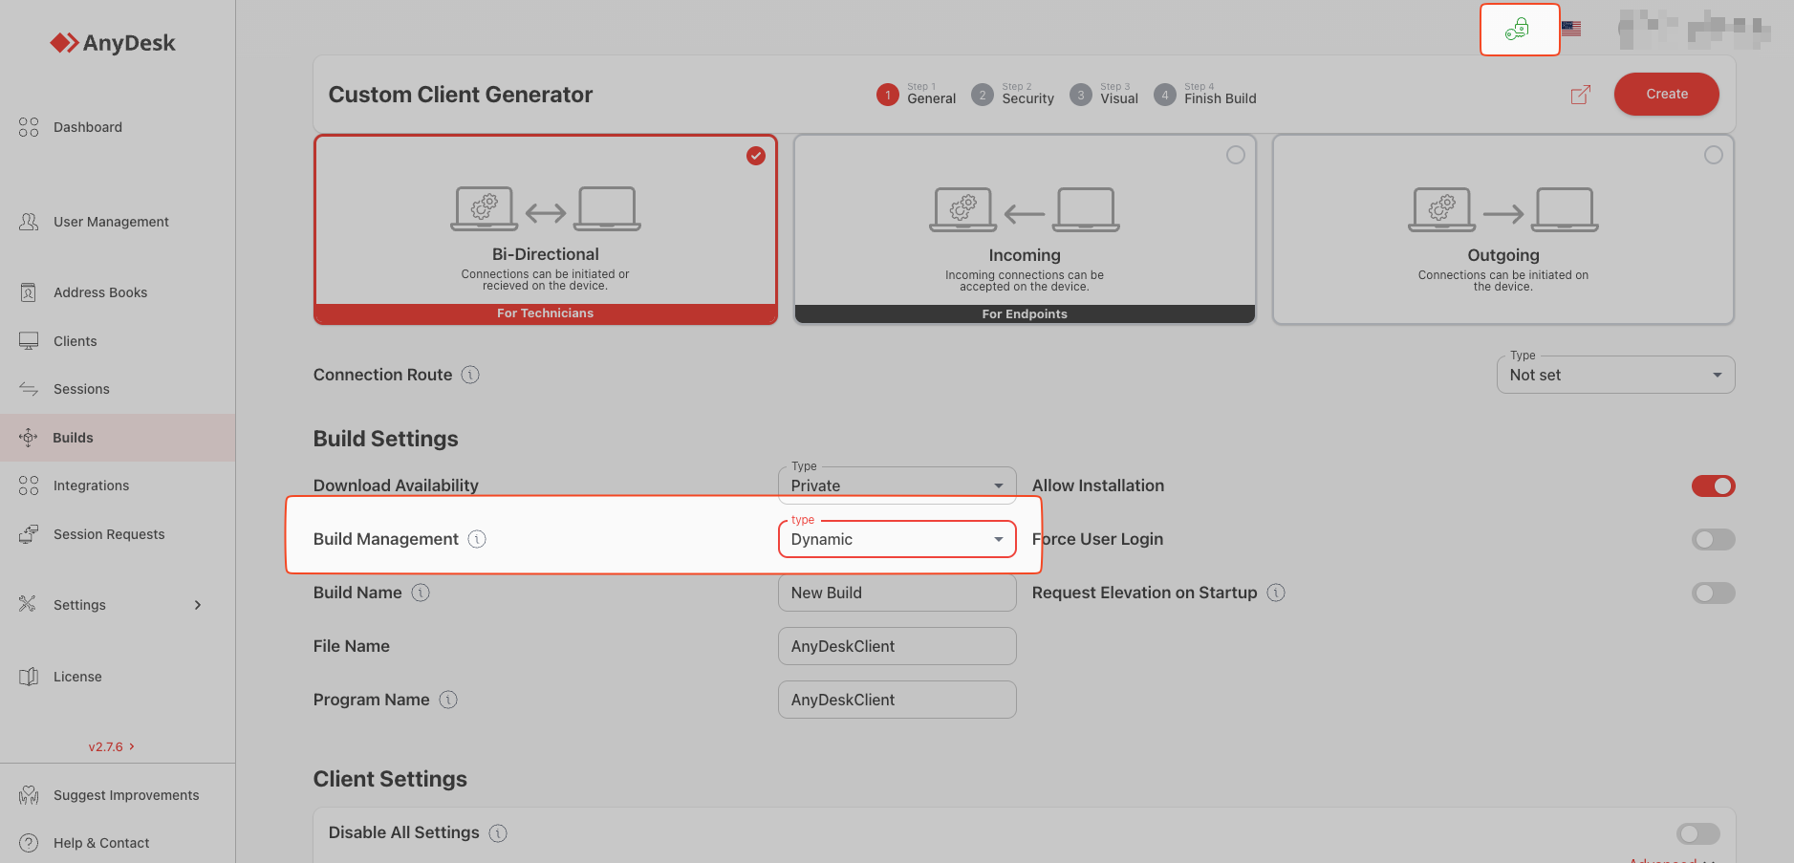Disable the Allow Installation toggle
The width and height of the screenshot is (1794, 863).
tap(1713, 485)
